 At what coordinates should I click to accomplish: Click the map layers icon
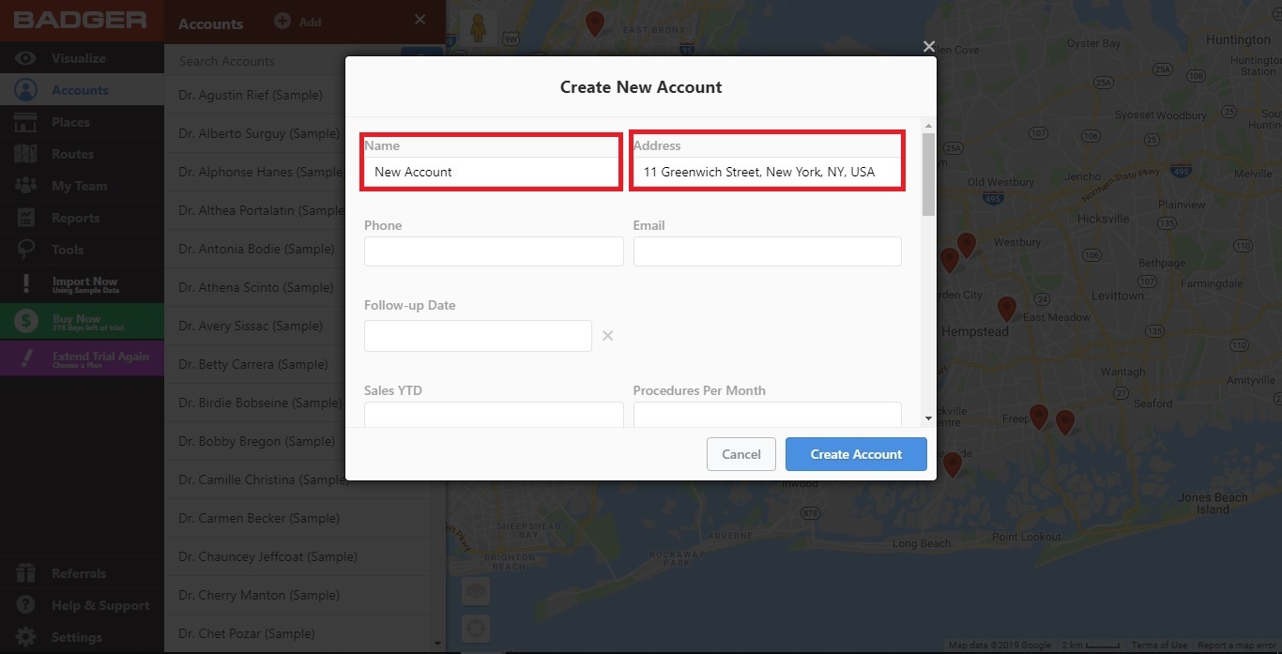pos(475,591)
